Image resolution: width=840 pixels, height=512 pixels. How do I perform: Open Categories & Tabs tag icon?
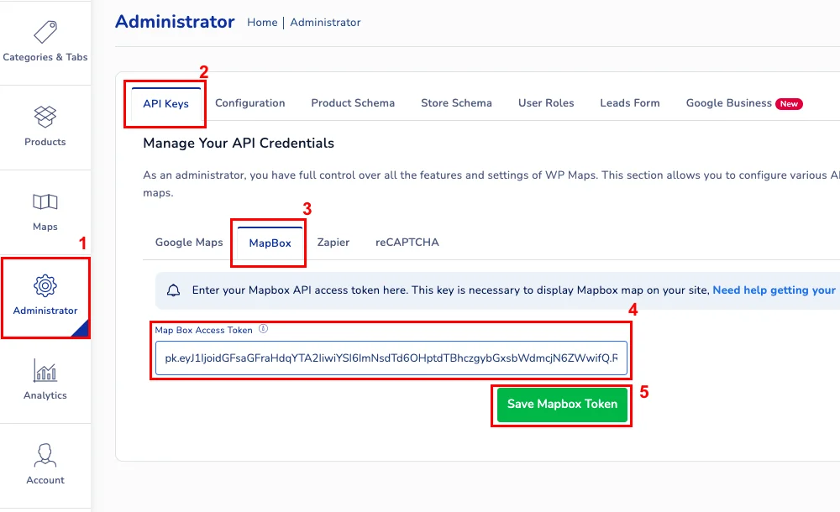pyautogui.click(x=45, y=33)
